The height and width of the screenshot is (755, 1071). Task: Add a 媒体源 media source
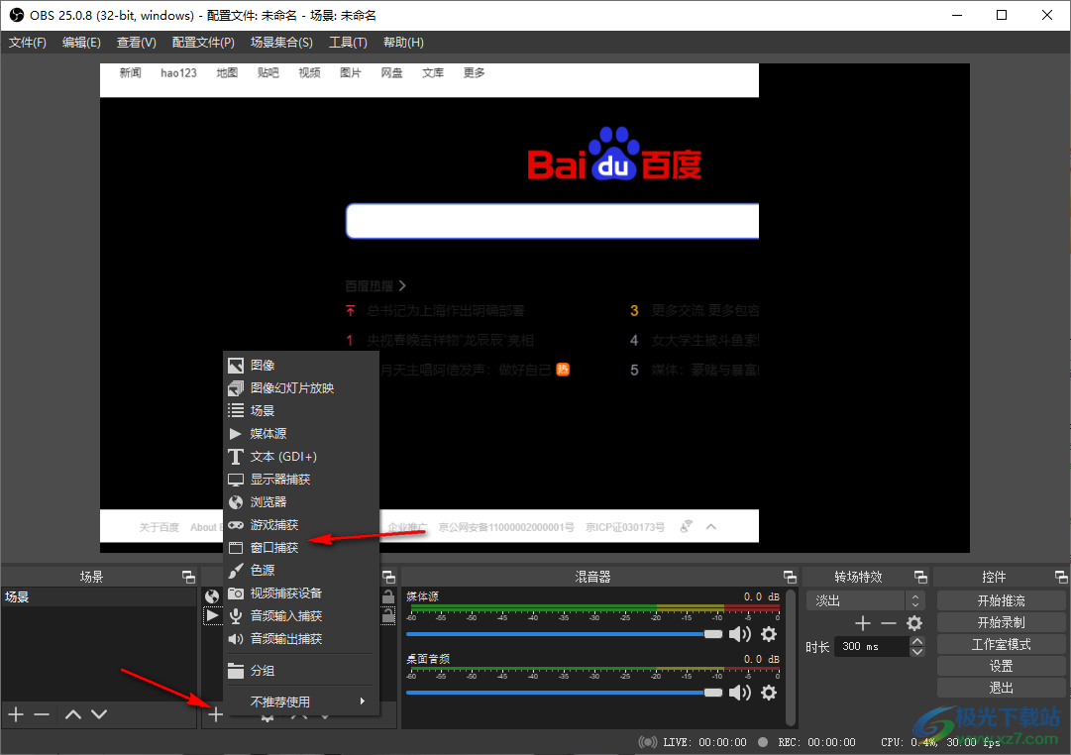pyautogui.click(x=301, y=434)
